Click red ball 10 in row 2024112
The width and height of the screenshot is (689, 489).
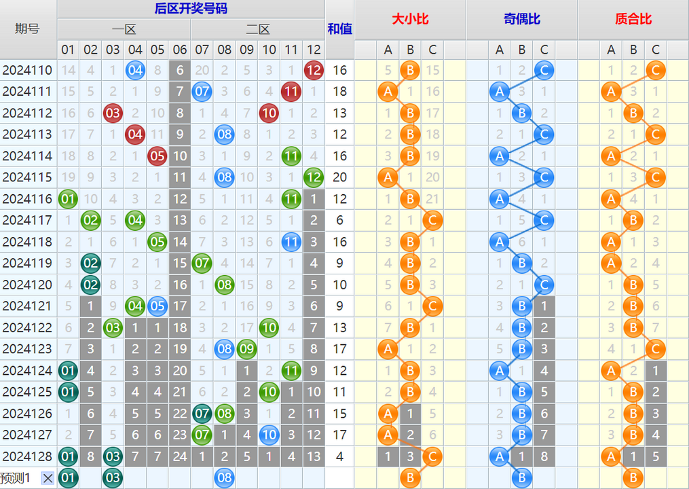(269, 113)
